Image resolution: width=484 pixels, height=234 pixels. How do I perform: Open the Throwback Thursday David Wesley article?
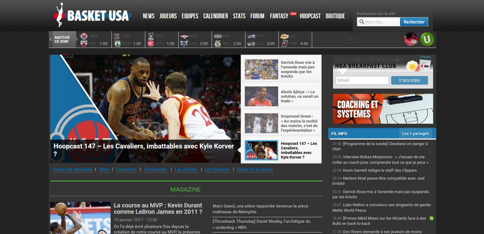point(262,224)
